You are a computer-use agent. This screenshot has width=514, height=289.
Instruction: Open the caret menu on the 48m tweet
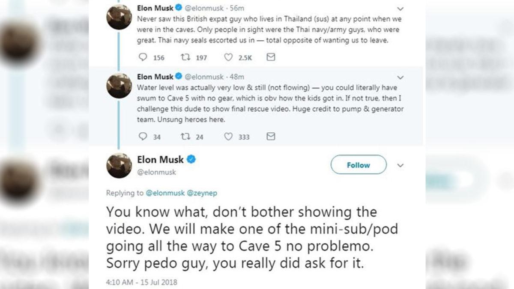click(x=400, y=78)
